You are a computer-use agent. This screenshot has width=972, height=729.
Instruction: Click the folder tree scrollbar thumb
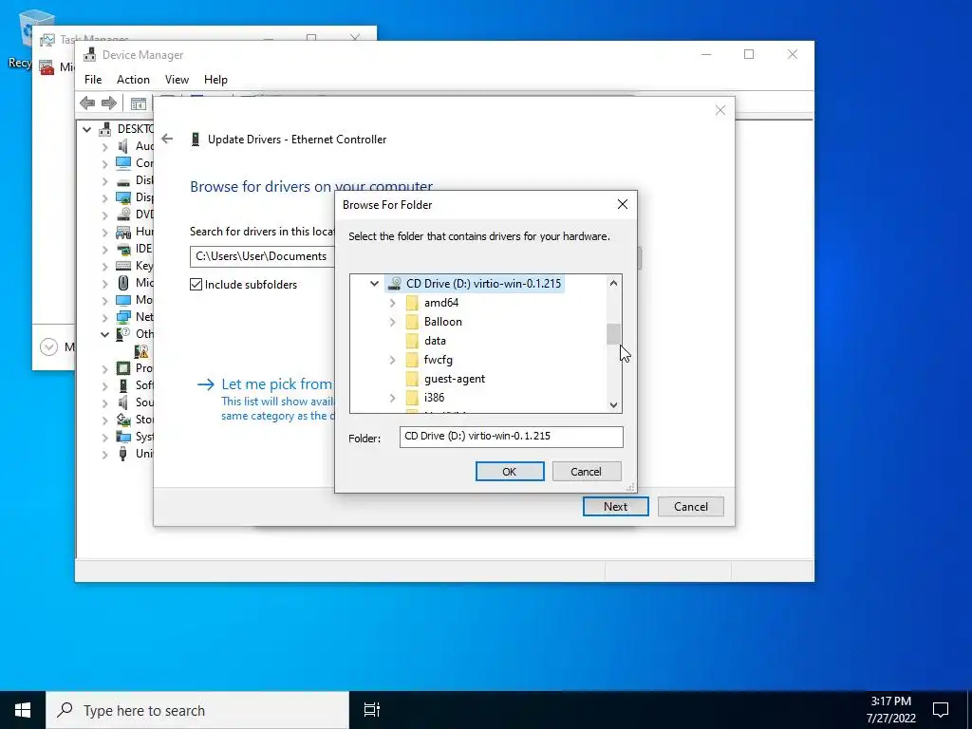[x=613, y=334]
